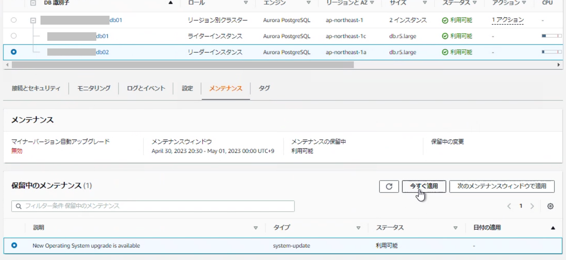
Task: Click 'New Operating System upgrade is available' text
Action: click(86, 246)
